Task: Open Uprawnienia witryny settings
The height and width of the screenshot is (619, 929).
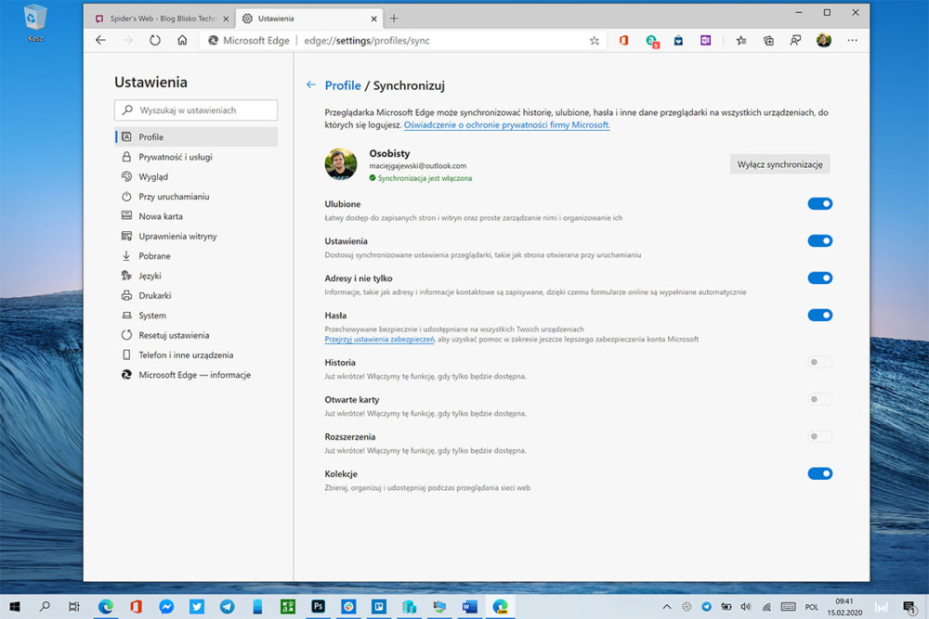Action: (x=196, y=236)
